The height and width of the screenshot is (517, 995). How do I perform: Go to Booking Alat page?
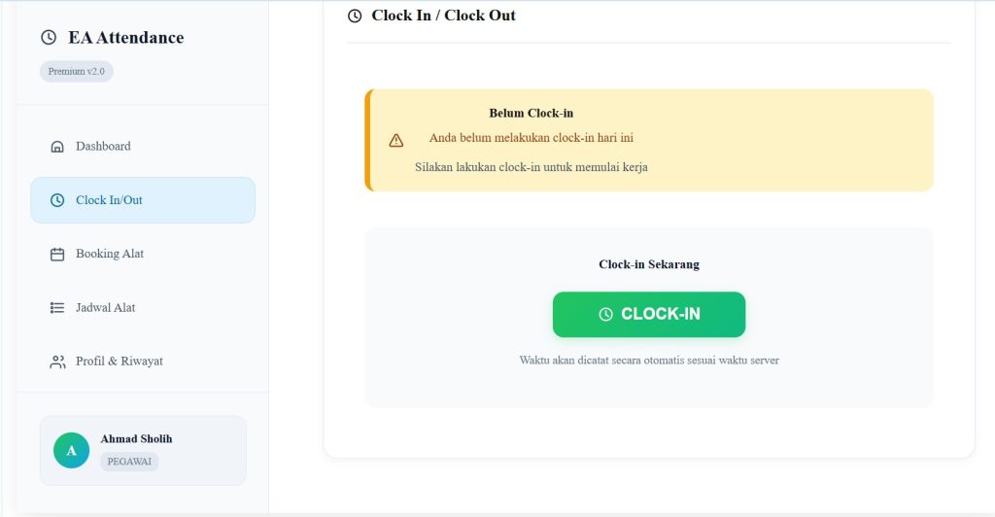[x=110, y=254]
